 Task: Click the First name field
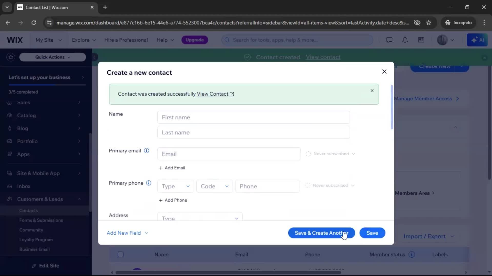253,117
